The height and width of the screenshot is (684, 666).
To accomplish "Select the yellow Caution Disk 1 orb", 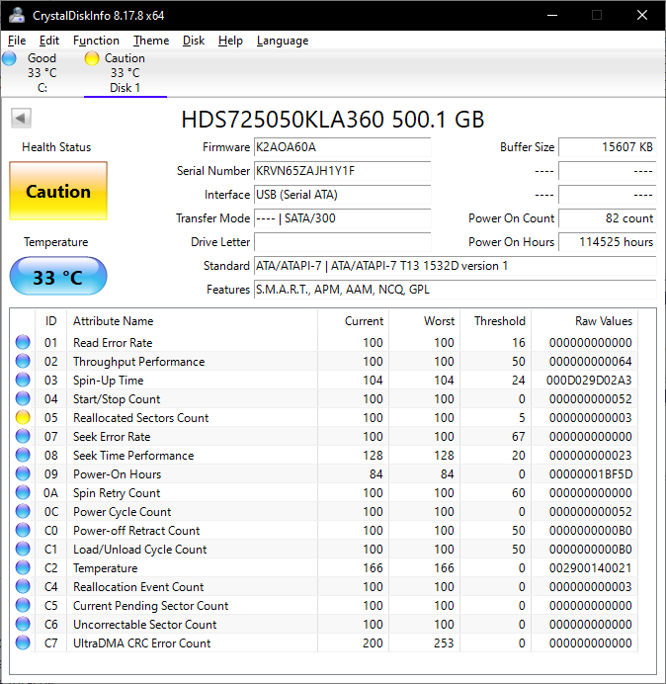I will tap(92, 59).
